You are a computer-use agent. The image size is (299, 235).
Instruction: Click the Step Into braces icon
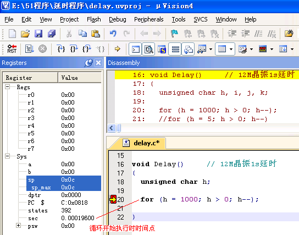[x=61, y=49]
